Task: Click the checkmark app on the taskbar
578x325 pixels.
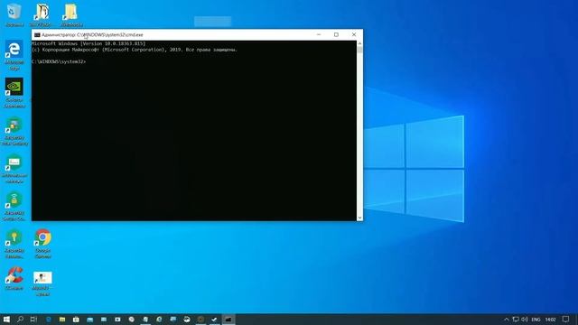Action: click(x=214, y=319)
